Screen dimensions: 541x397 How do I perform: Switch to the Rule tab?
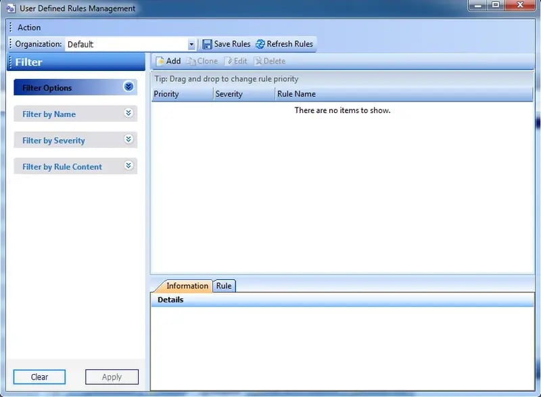[x=224, y=286]
